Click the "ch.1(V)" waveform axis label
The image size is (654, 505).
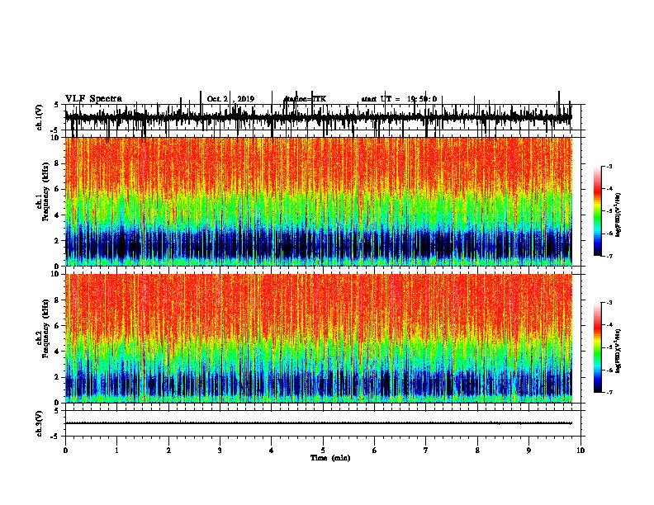point(40,117)
